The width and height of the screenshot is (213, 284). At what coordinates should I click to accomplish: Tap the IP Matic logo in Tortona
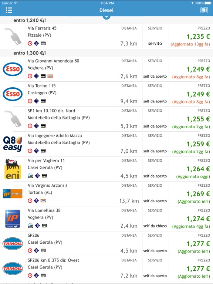13,194
